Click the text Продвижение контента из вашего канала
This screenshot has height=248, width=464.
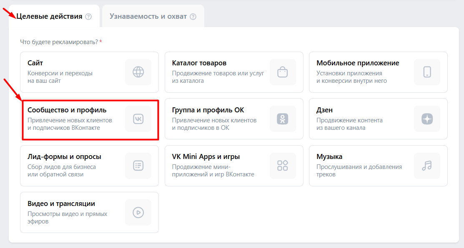349,124
